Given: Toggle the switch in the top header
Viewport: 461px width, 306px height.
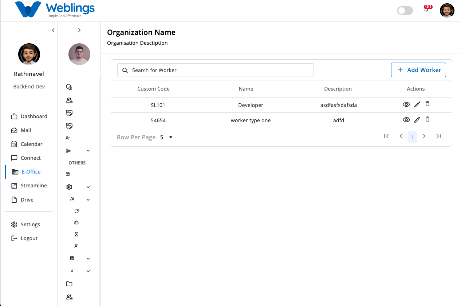Looking at the screenshot, I should pyautogui.click(x=405, y=11).
